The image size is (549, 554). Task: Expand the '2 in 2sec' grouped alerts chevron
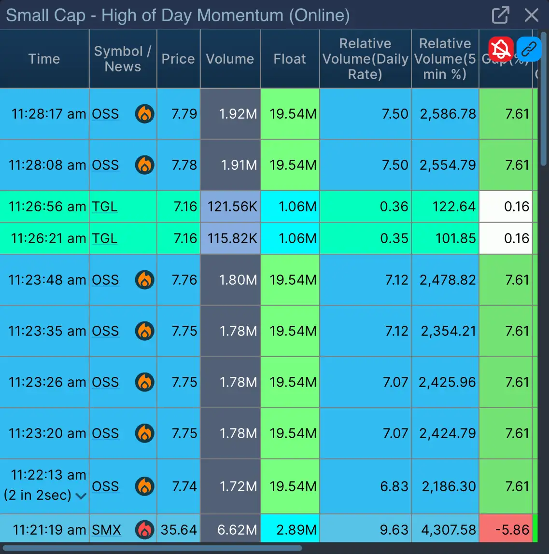pos(81,496)
